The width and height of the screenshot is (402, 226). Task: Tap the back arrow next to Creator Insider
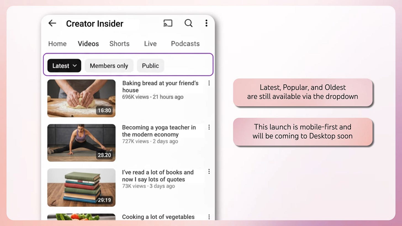pyautogui.click(x=52, y=23)
